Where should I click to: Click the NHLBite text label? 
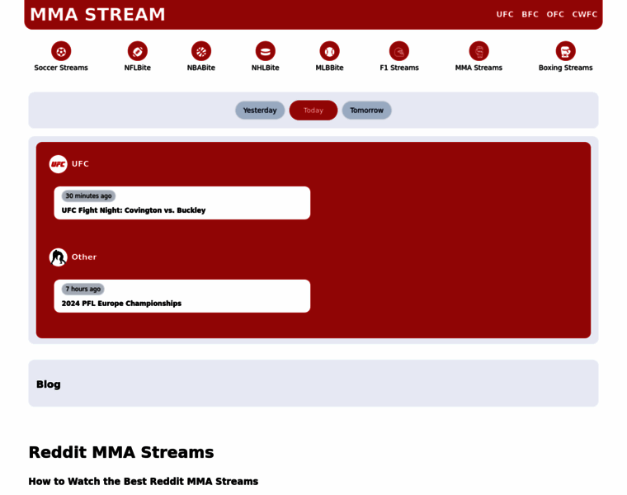(265, 68)
